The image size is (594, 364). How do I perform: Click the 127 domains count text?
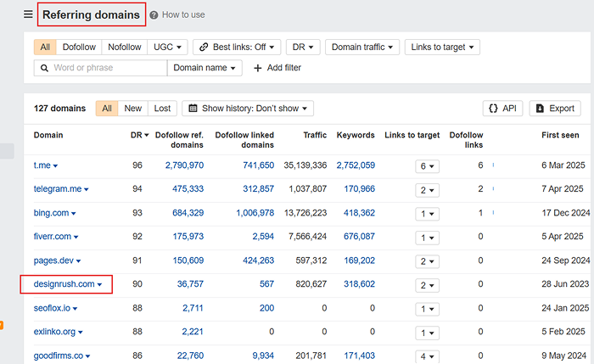point(60,109)
